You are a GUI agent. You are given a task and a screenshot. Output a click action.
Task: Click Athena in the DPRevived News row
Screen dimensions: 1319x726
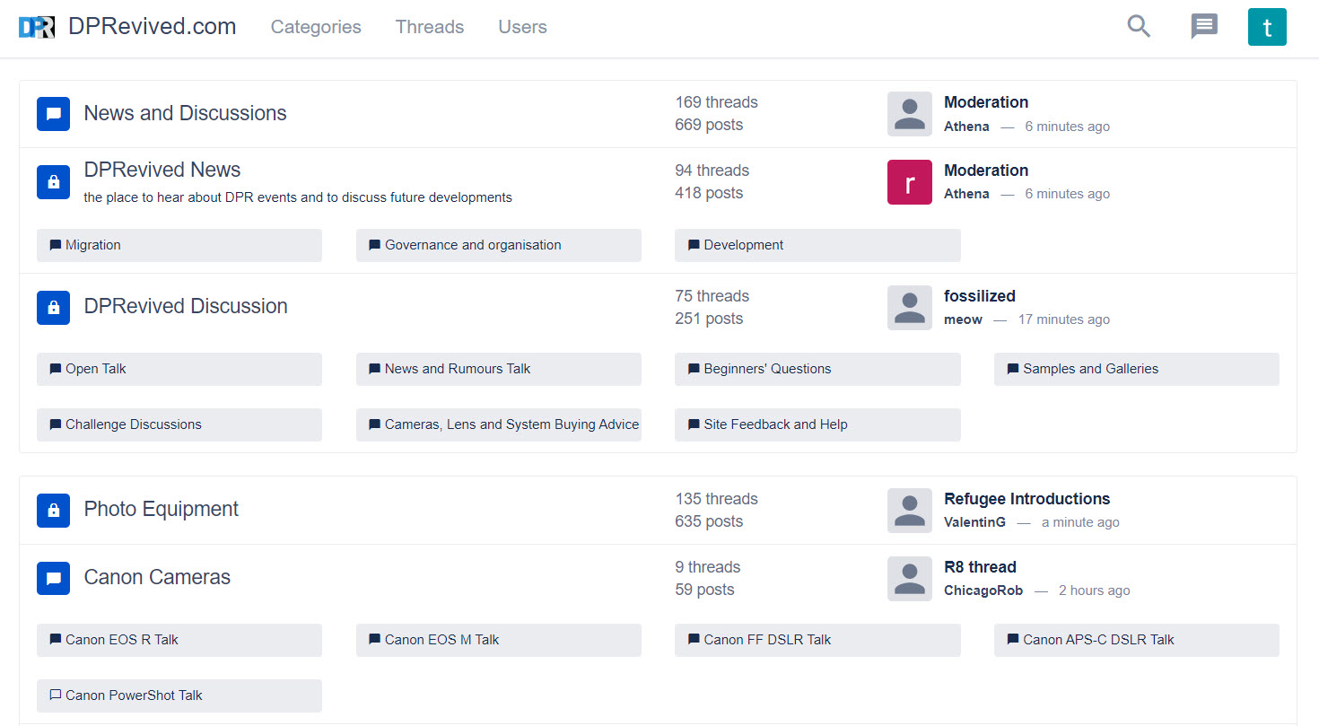coord(966,194)
